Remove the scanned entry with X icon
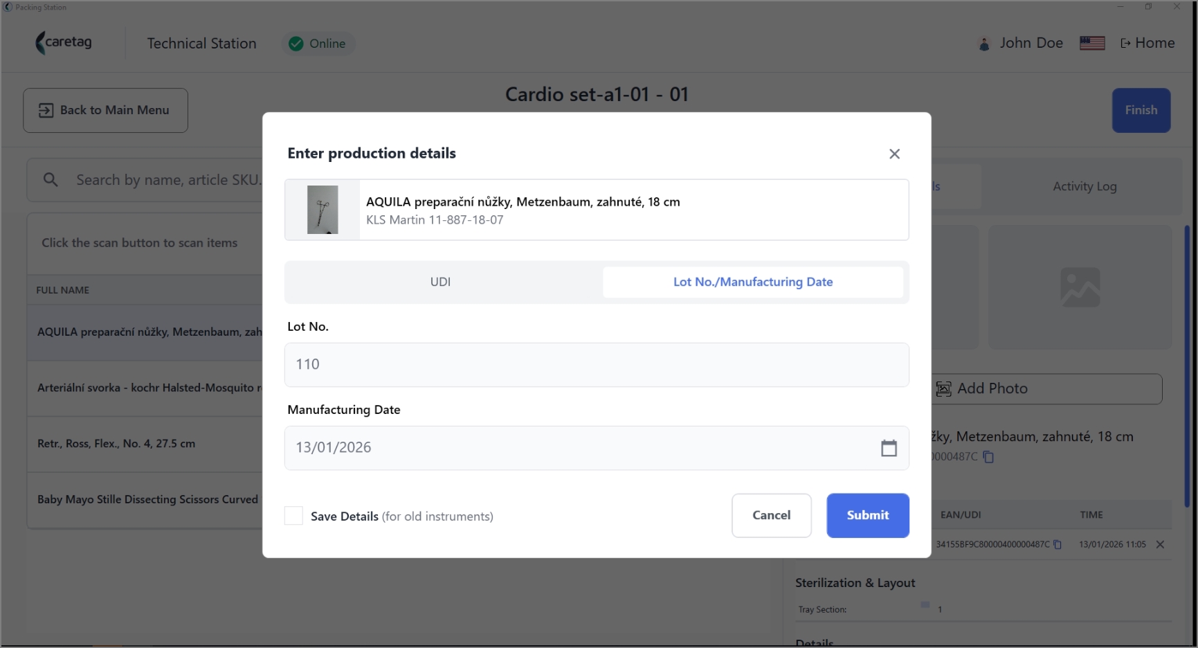The image size is (1198, 648). tap(1160, 545)
